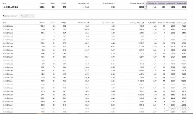Select the По всем кампаниям label
193x114 pixels.
coord(10,16)
